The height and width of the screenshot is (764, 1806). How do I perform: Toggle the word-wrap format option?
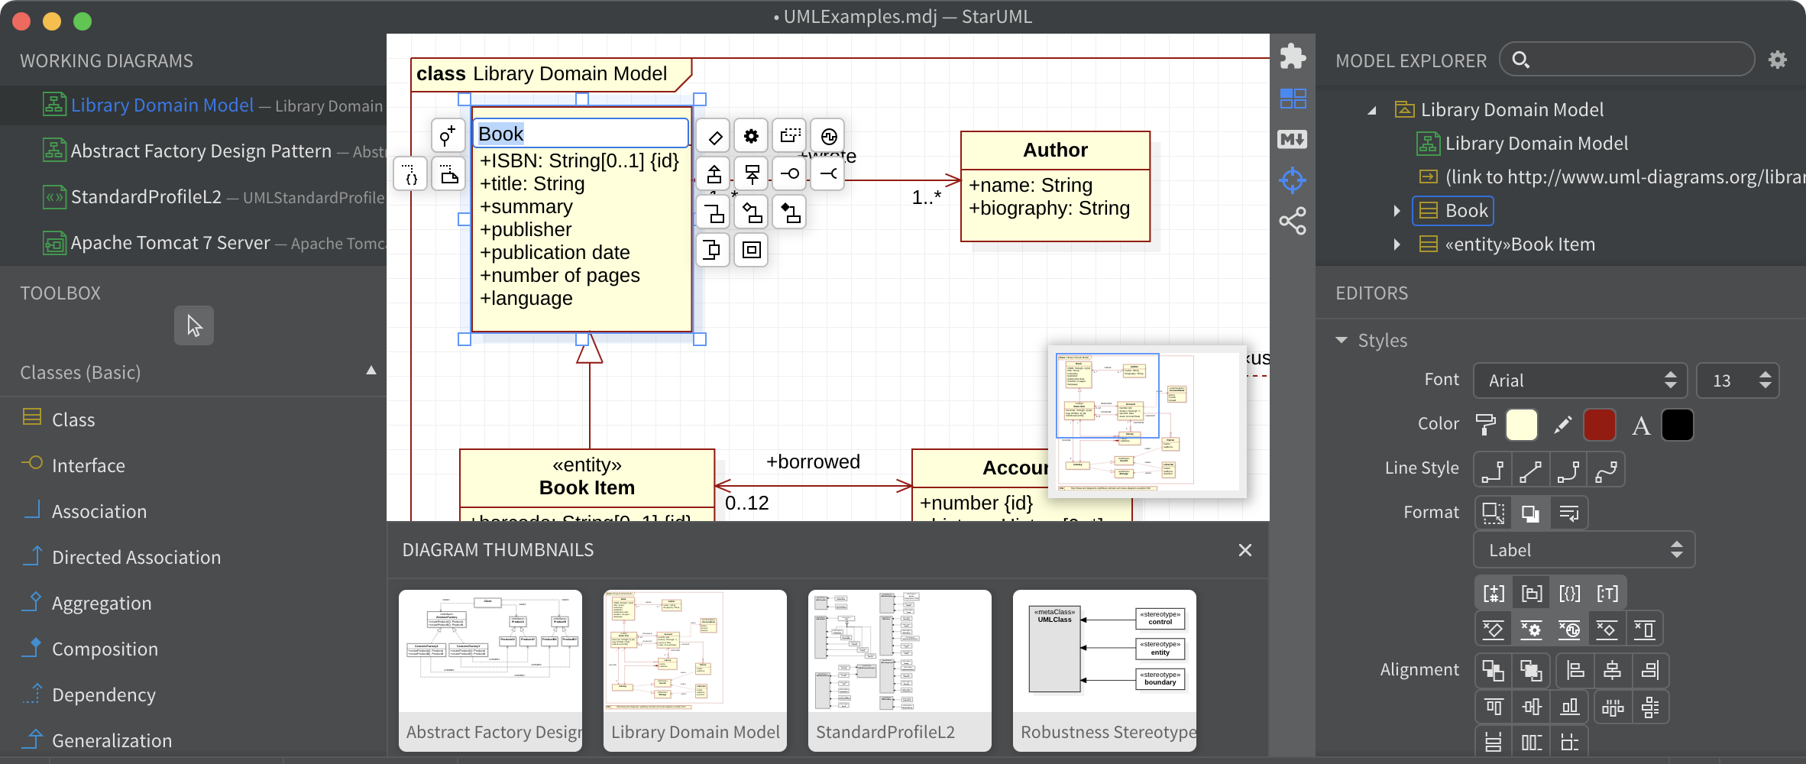click(x=1568, y=512)
